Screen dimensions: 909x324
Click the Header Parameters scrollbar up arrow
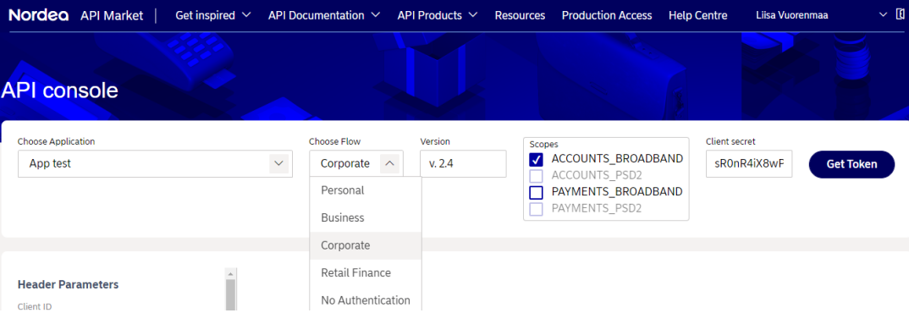coord(231,273)
